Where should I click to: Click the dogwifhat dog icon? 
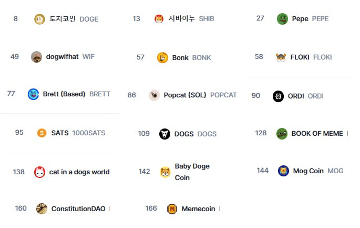click(x=36, y=57)
